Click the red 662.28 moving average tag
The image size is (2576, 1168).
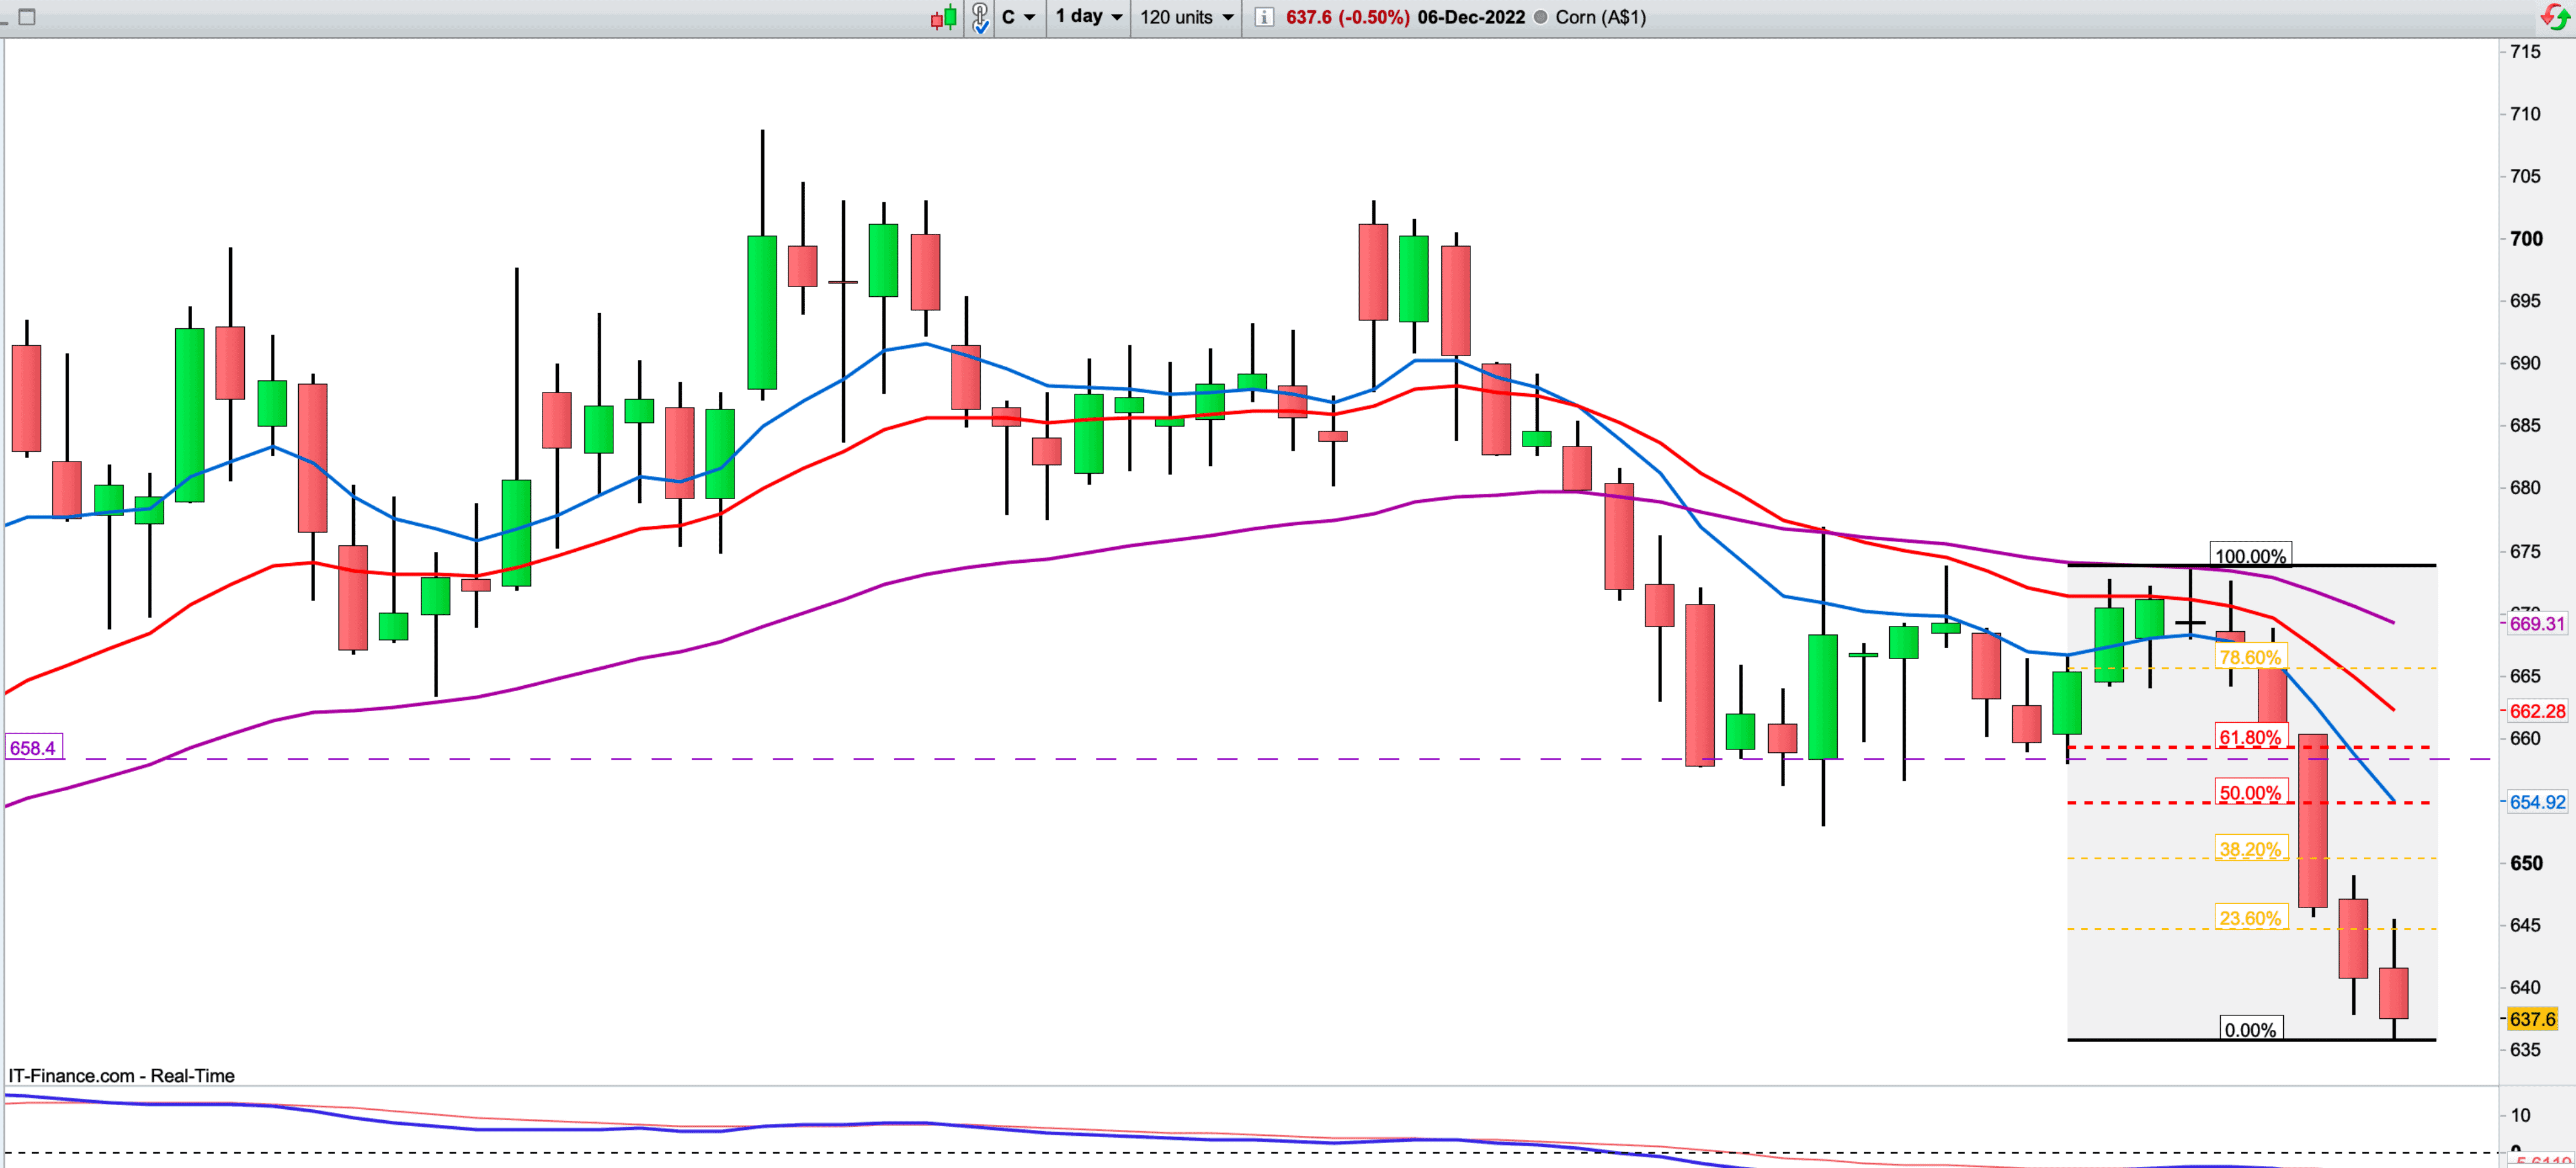click(x=2537, y=711)
